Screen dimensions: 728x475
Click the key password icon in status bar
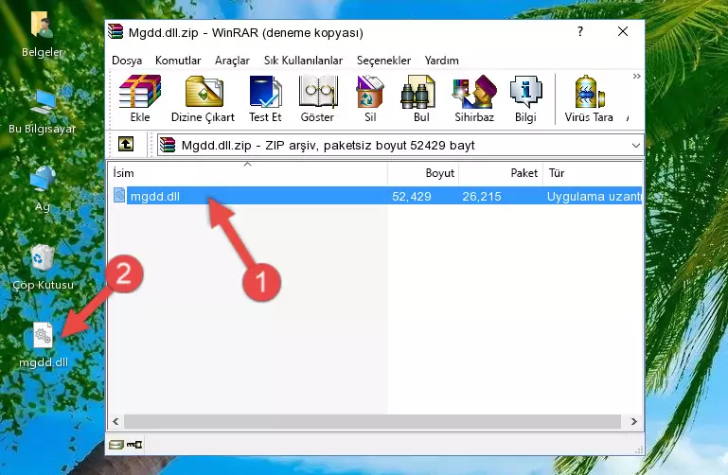coord(134,445)
